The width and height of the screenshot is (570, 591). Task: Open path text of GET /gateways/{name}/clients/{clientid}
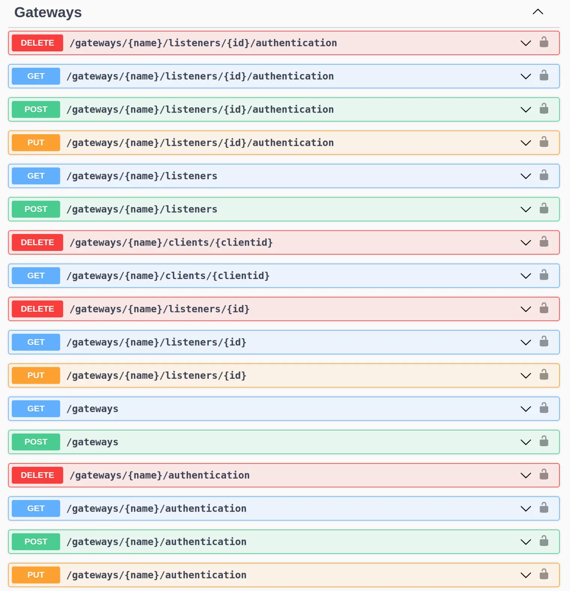pos(168,276)
